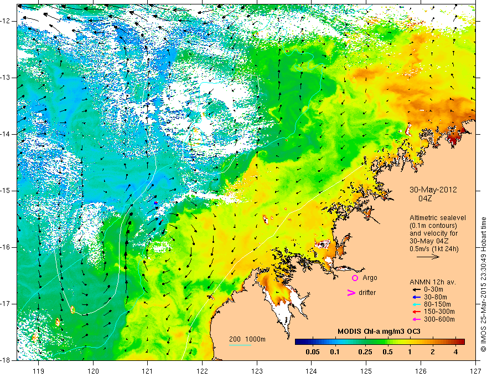Click the longitude axis label "119"
487x377 pixels.
(x=39, y=371)
